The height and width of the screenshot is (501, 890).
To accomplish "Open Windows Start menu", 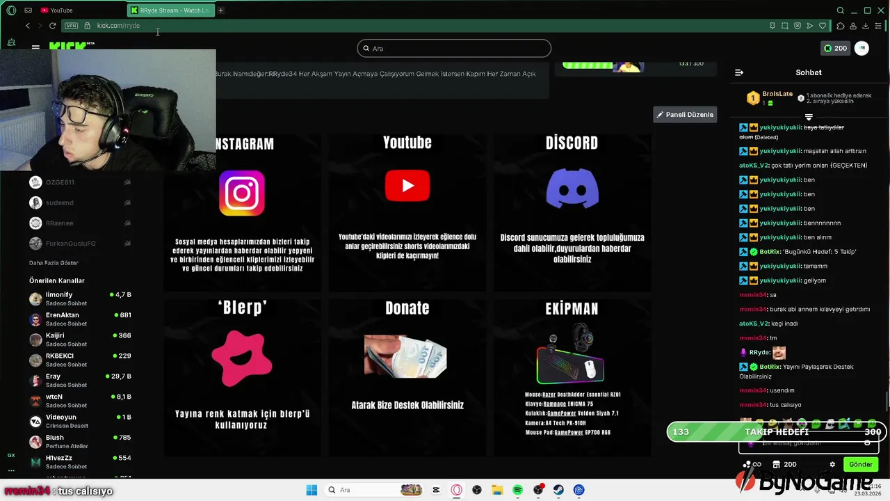I will tap(311, 490).
